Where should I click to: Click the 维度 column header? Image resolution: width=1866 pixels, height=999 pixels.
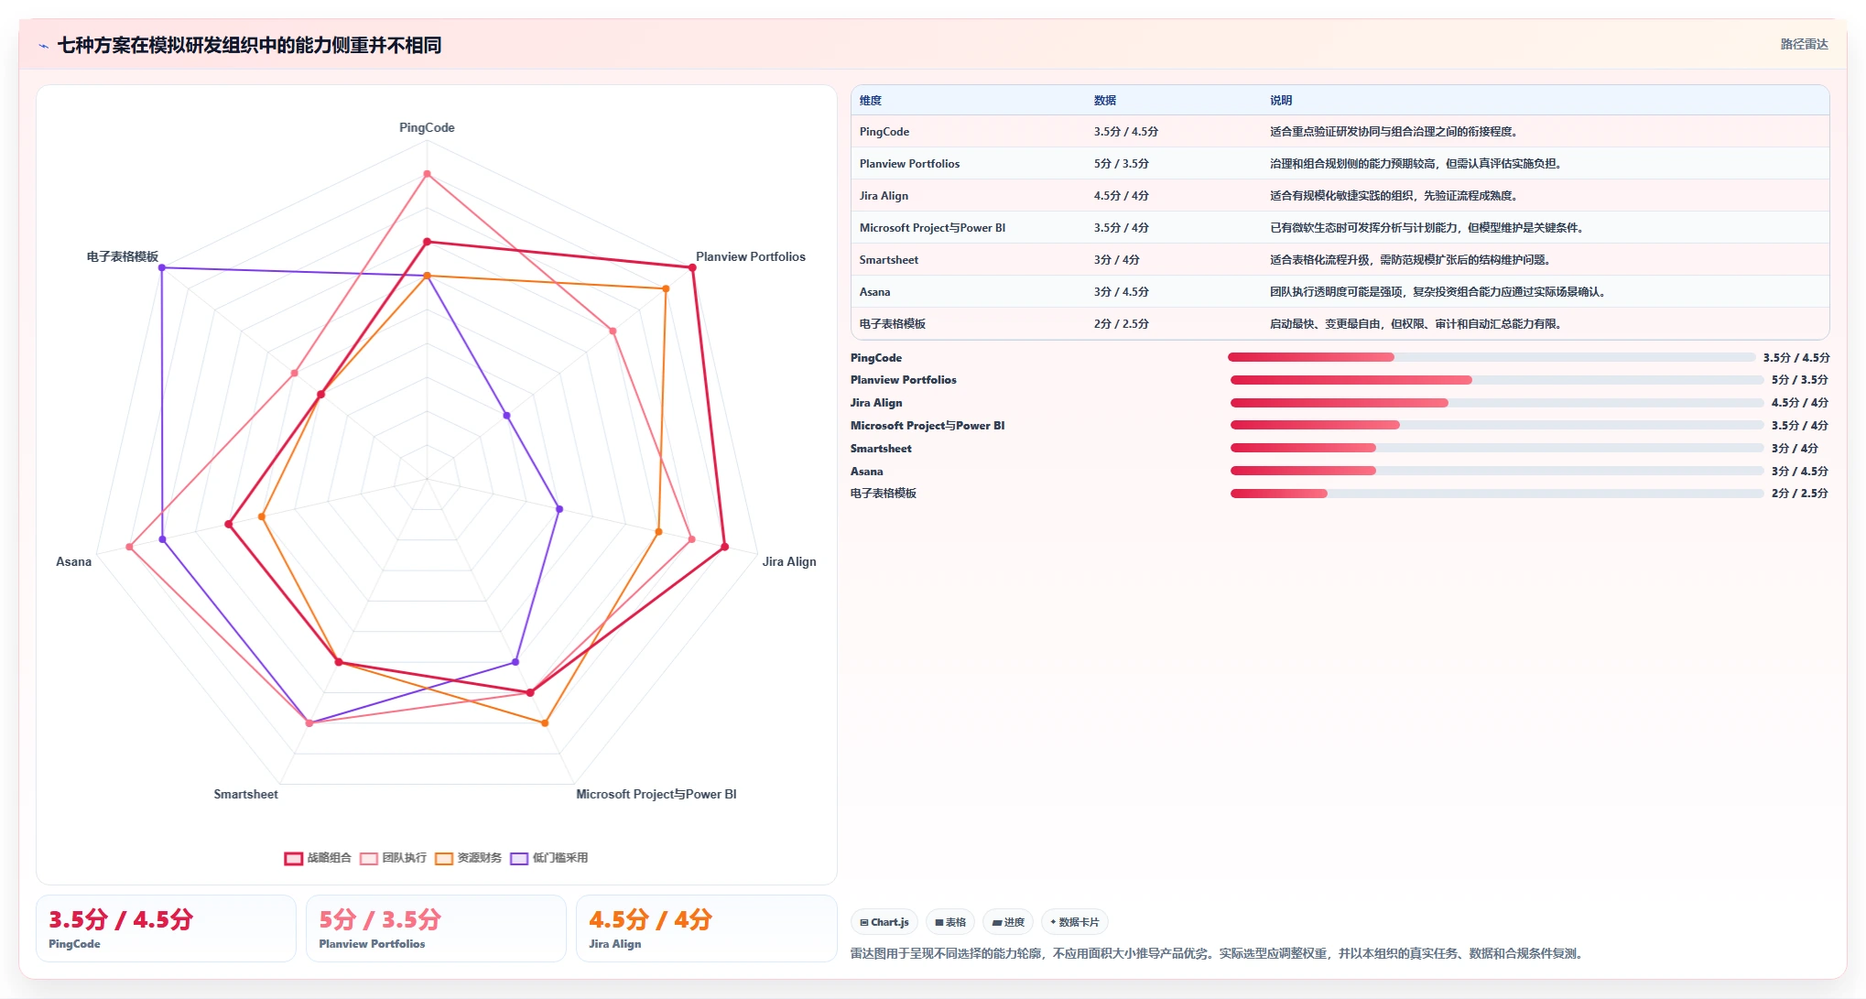coord(871,101)
